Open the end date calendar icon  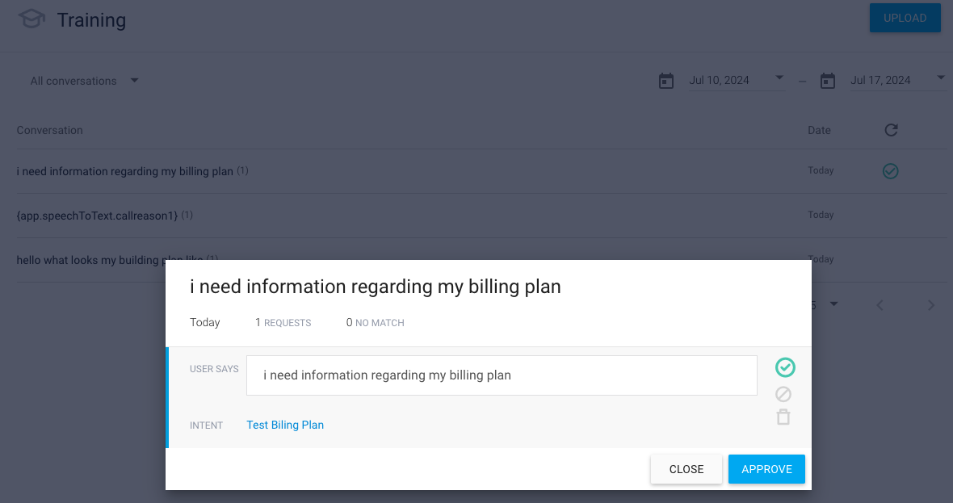coord(828,81)
